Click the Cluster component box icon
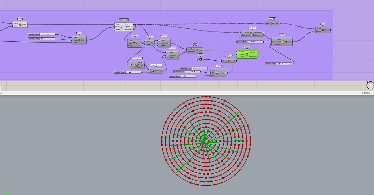The image size is (374, 195). pos(283,42)
